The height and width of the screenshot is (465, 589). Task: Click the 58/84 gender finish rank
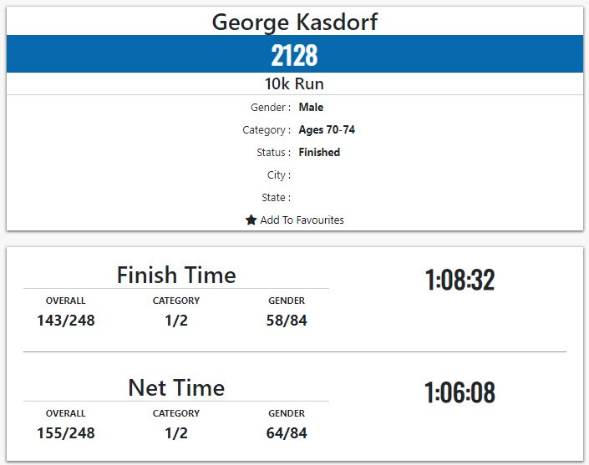[287, 320]
